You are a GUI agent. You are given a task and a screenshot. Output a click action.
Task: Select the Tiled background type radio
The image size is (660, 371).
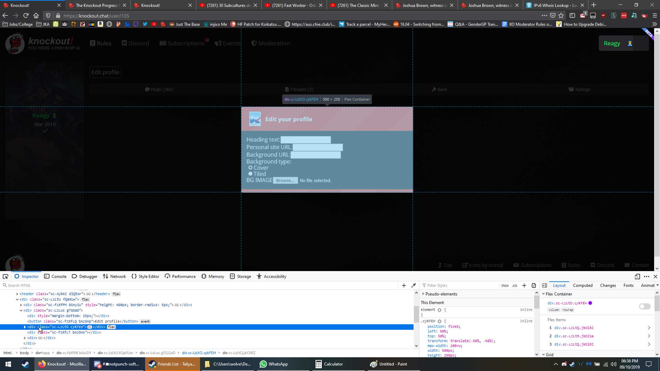[x=250, y=174]
